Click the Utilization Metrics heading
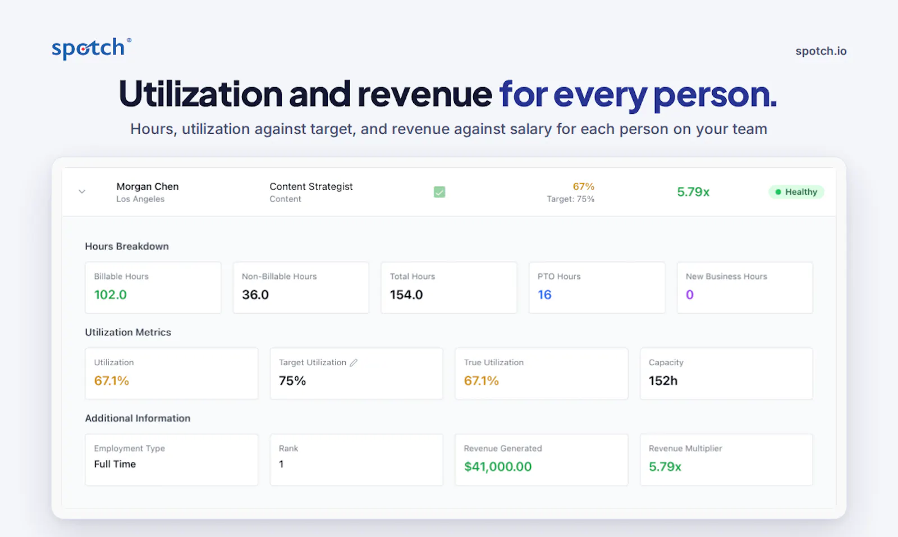 pyautogui.click(x=128, y=332)
